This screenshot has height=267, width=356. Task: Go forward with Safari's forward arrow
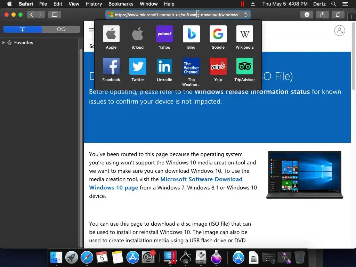[40, 15]
